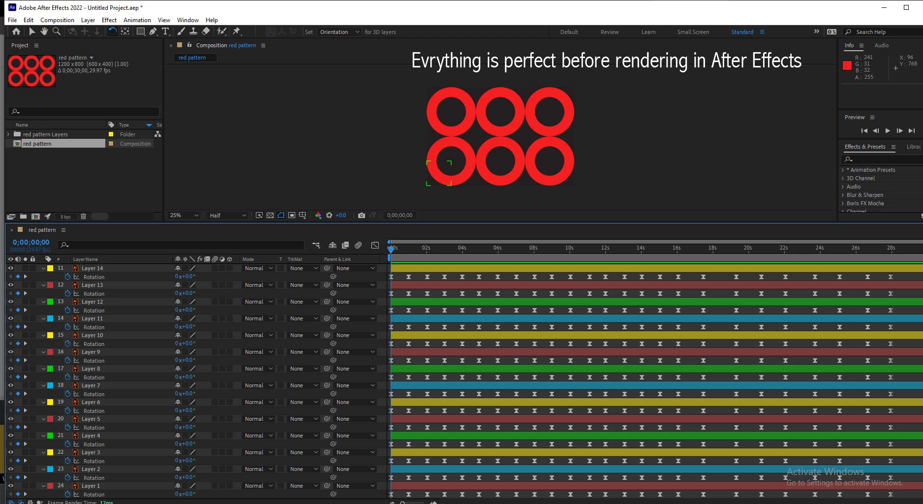The height and width of the screenshot is (504, 923).
Task: Select the Brush tool
Action: point(181,31)
